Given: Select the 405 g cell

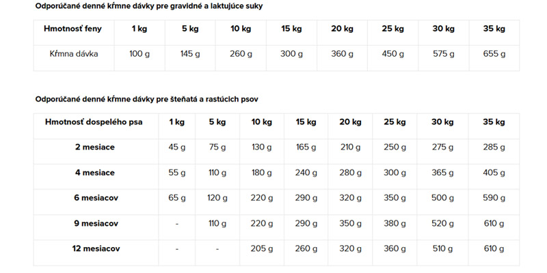Looking at the screenshot, I should 493,173.
